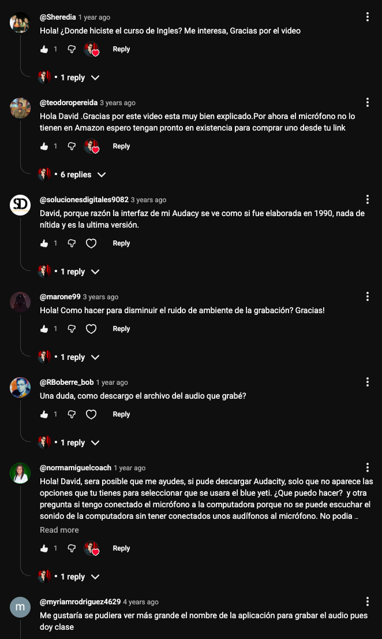The width and height of the screenshot is (382, 639).
Task: Like the @Sheredia comment
Action: (x=44, y=49)
